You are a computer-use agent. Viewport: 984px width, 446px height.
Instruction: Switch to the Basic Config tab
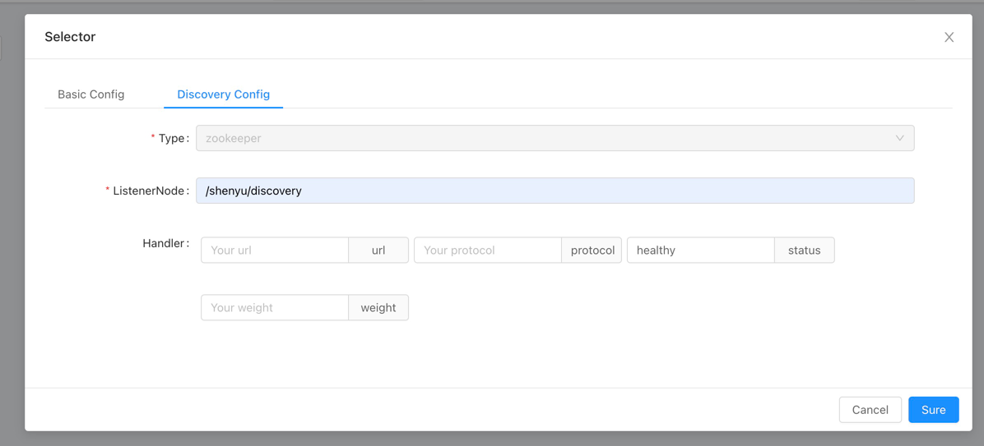point(91,94)
